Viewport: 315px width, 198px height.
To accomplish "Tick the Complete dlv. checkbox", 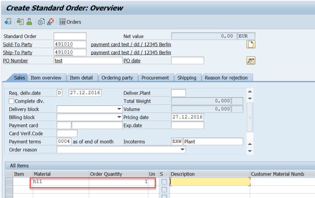I will 12,101.
